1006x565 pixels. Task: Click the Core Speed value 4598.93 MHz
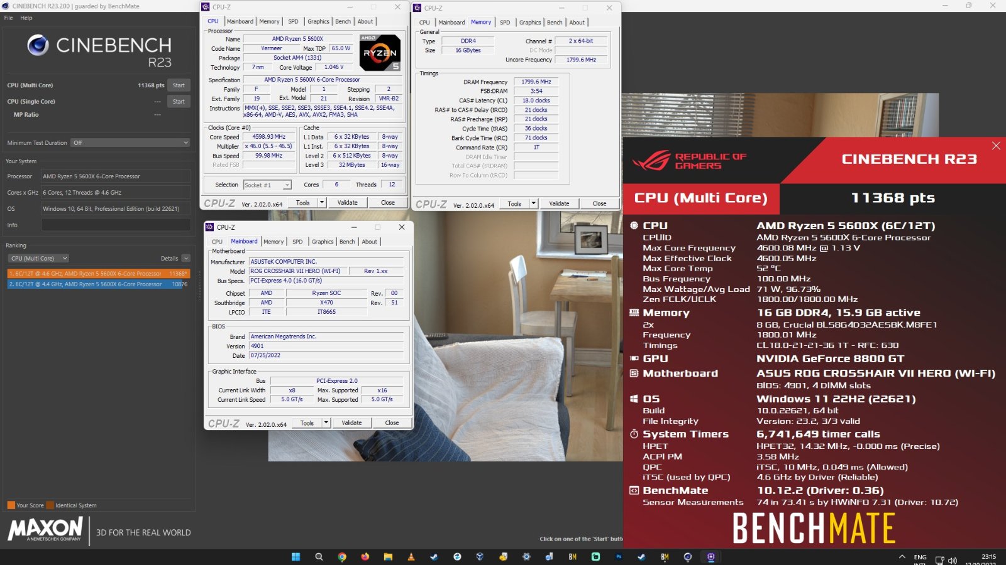269,137
